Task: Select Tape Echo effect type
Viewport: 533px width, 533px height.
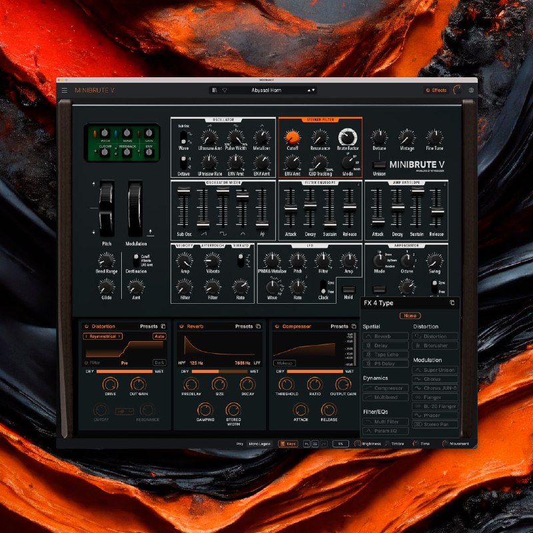Action: tap(386, 354)
